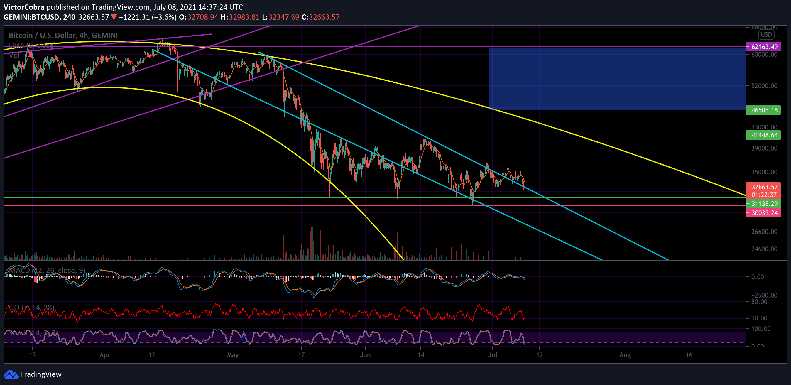Viewport: 791px width, 385px height.
Task: Click the Open value 32708.94
Action: 203,17
